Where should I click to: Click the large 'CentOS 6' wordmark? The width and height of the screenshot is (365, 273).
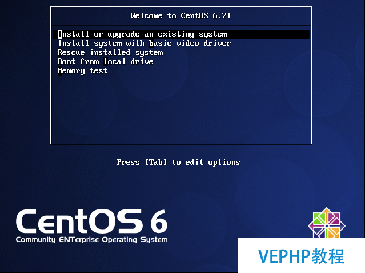click(x=92, y=221)
